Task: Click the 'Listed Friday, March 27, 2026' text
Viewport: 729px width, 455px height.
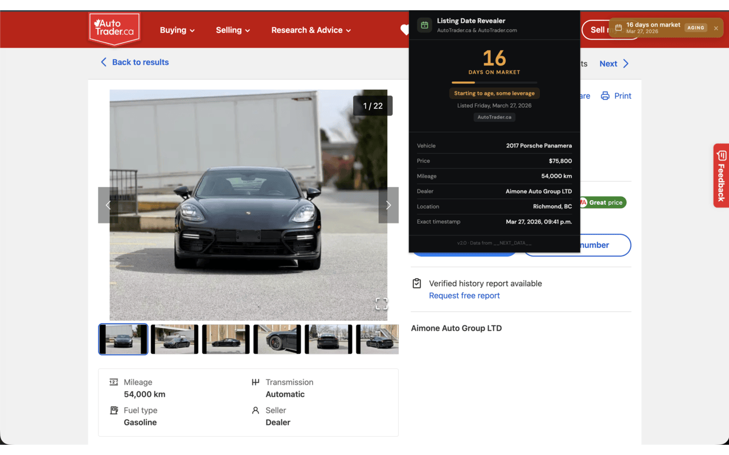Action: (x=494, y=106)
